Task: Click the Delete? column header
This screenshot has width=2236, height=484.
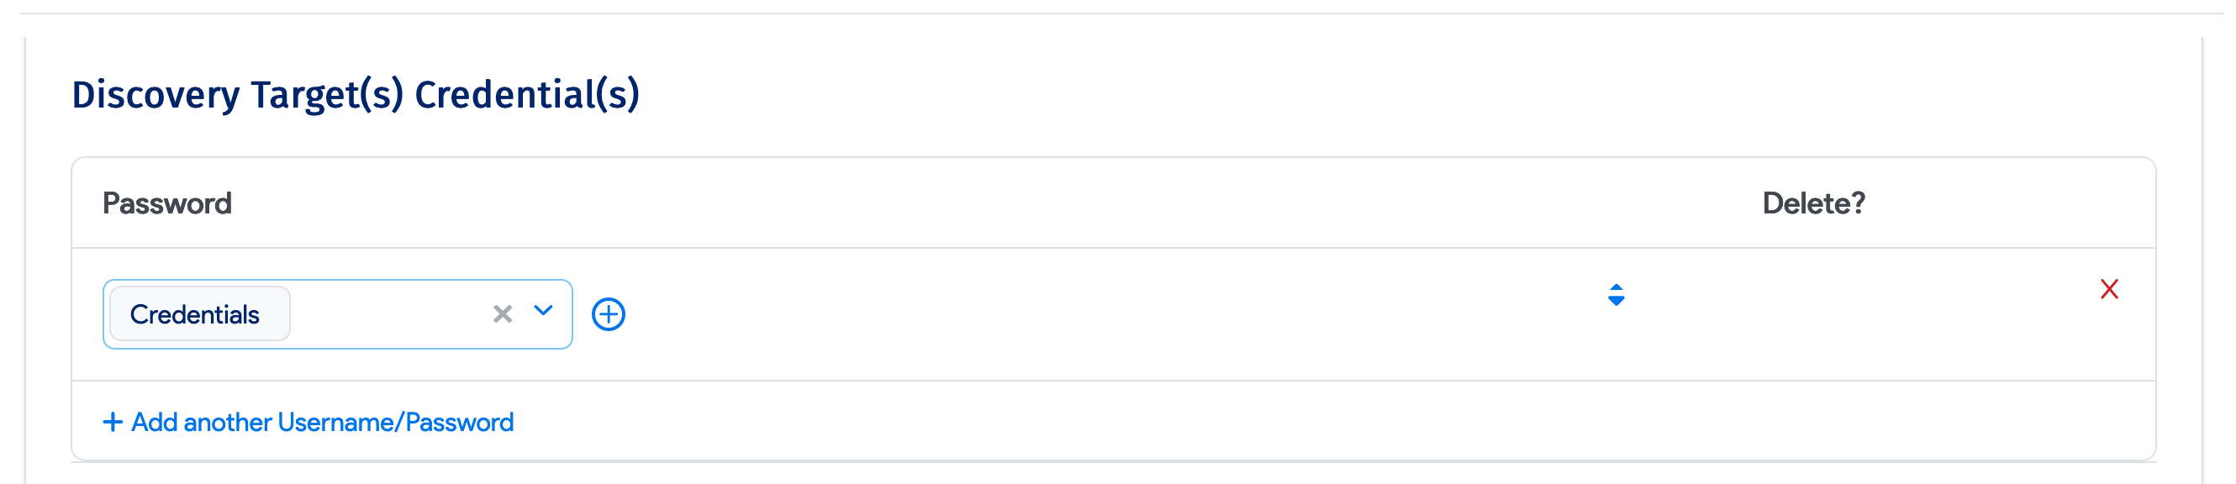Action: point(1813,204)
